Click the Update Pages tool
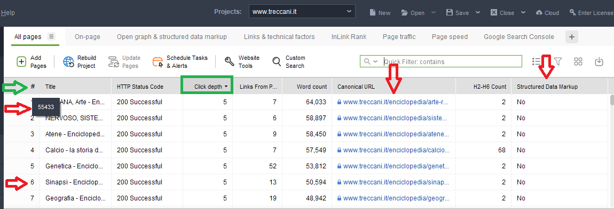Image resolution: width=614 pixels, height=209 pixels. (124, 61)
